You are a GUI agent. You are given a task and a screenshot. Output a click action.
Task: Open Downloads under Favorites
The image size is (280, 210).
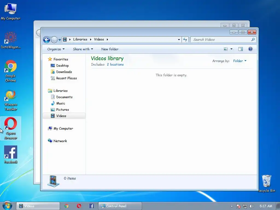64,72
